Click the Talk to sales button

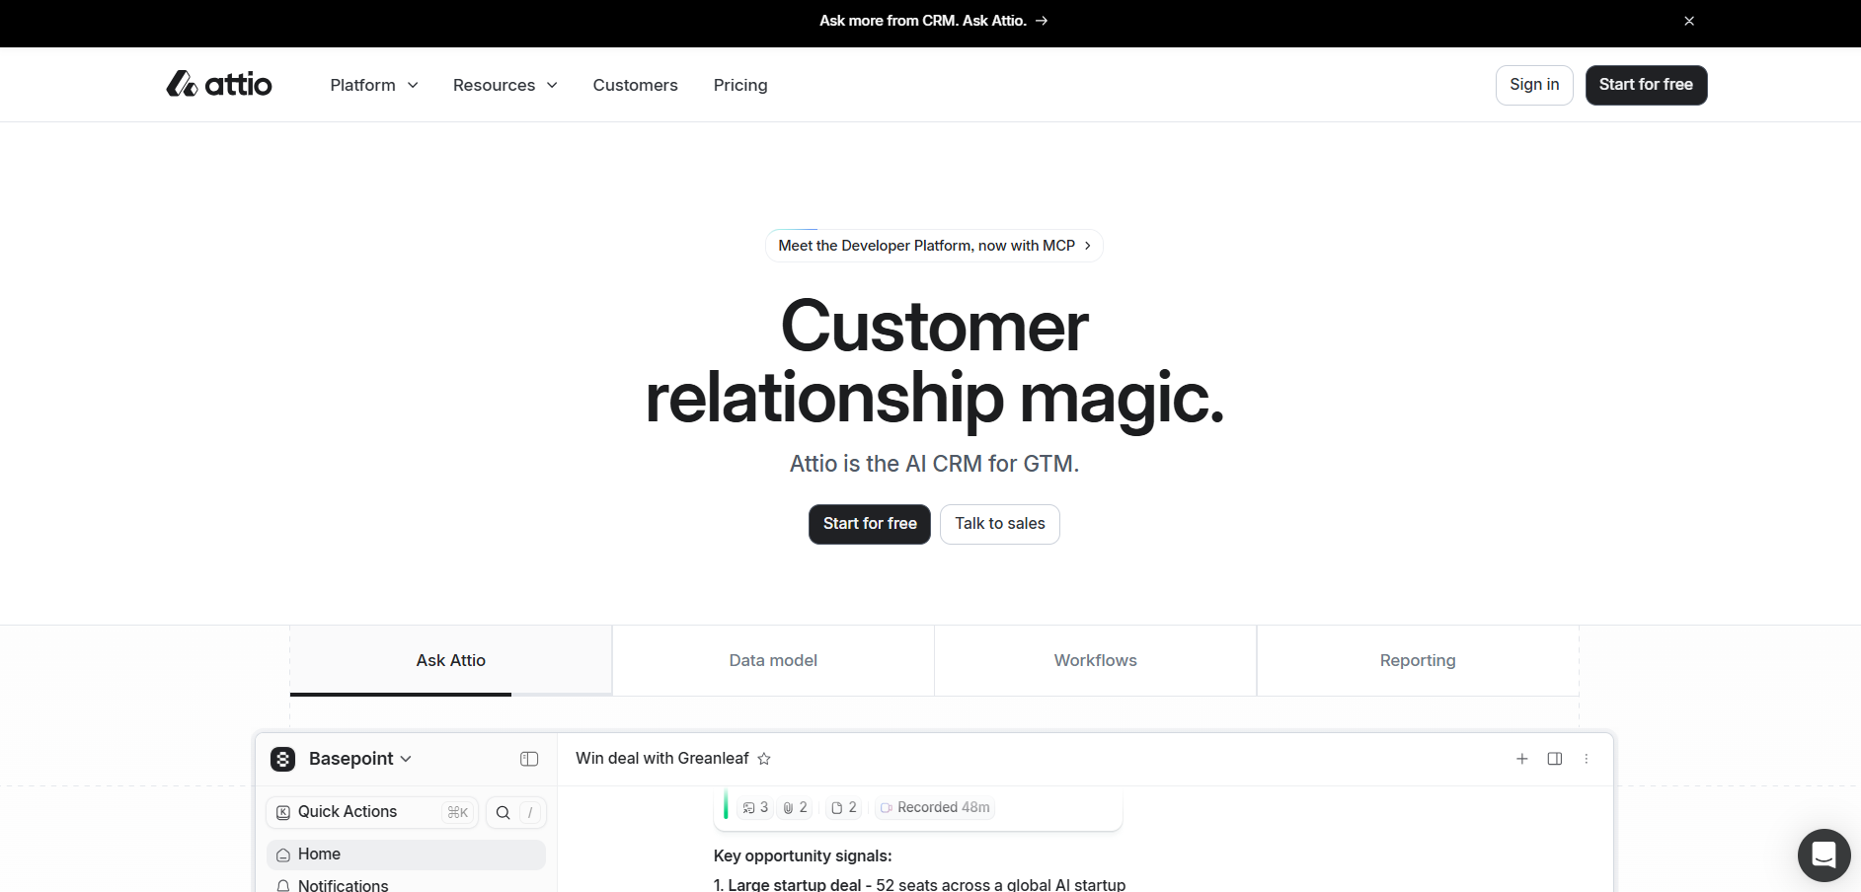tap(999, 524)
